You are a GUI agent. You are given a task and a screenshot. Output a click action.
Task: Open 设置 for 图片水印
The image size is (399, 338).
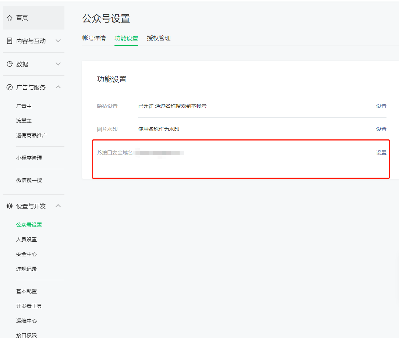(x=381, y=129)
